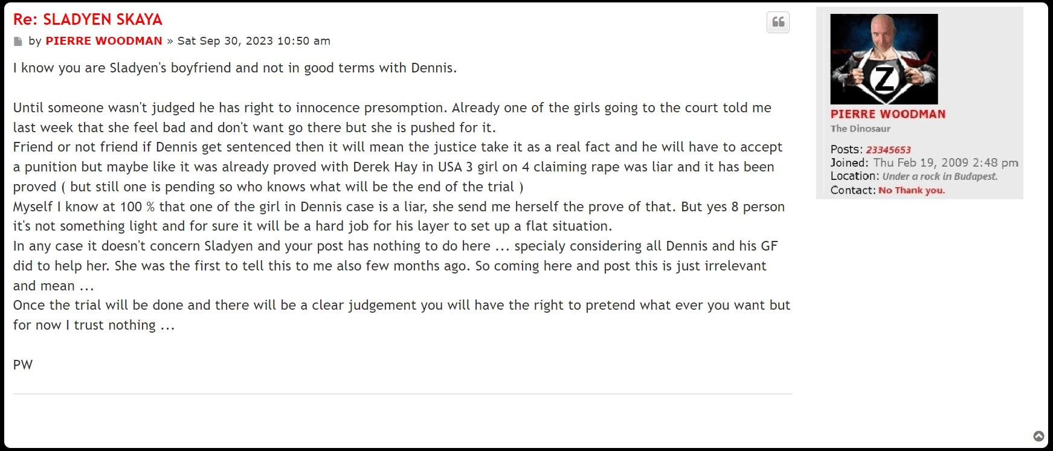The height and width of the screenshot is (451, 1053).
Task: Click the quote reply button
Action: pyautogui.click(x=778, y=22)
